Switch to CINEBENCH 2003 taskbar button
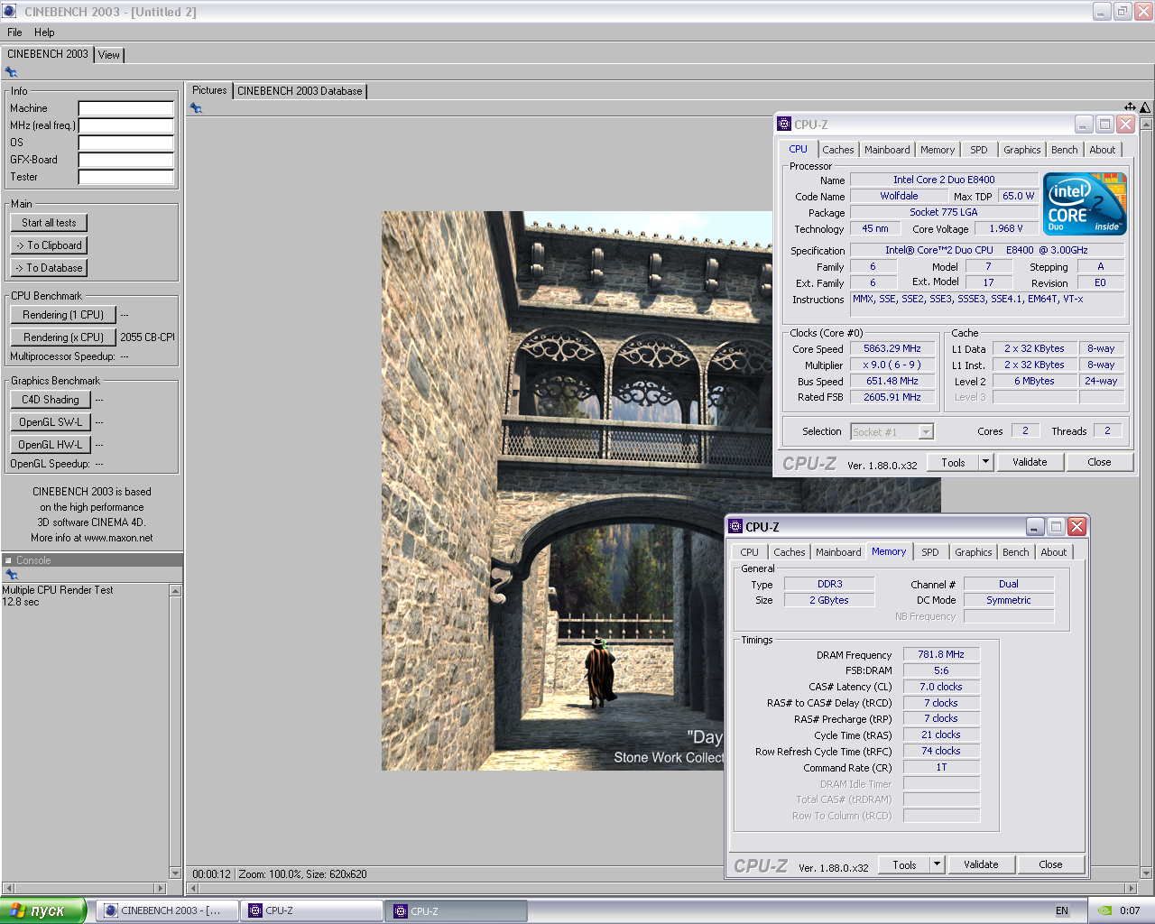 point(167,910)
